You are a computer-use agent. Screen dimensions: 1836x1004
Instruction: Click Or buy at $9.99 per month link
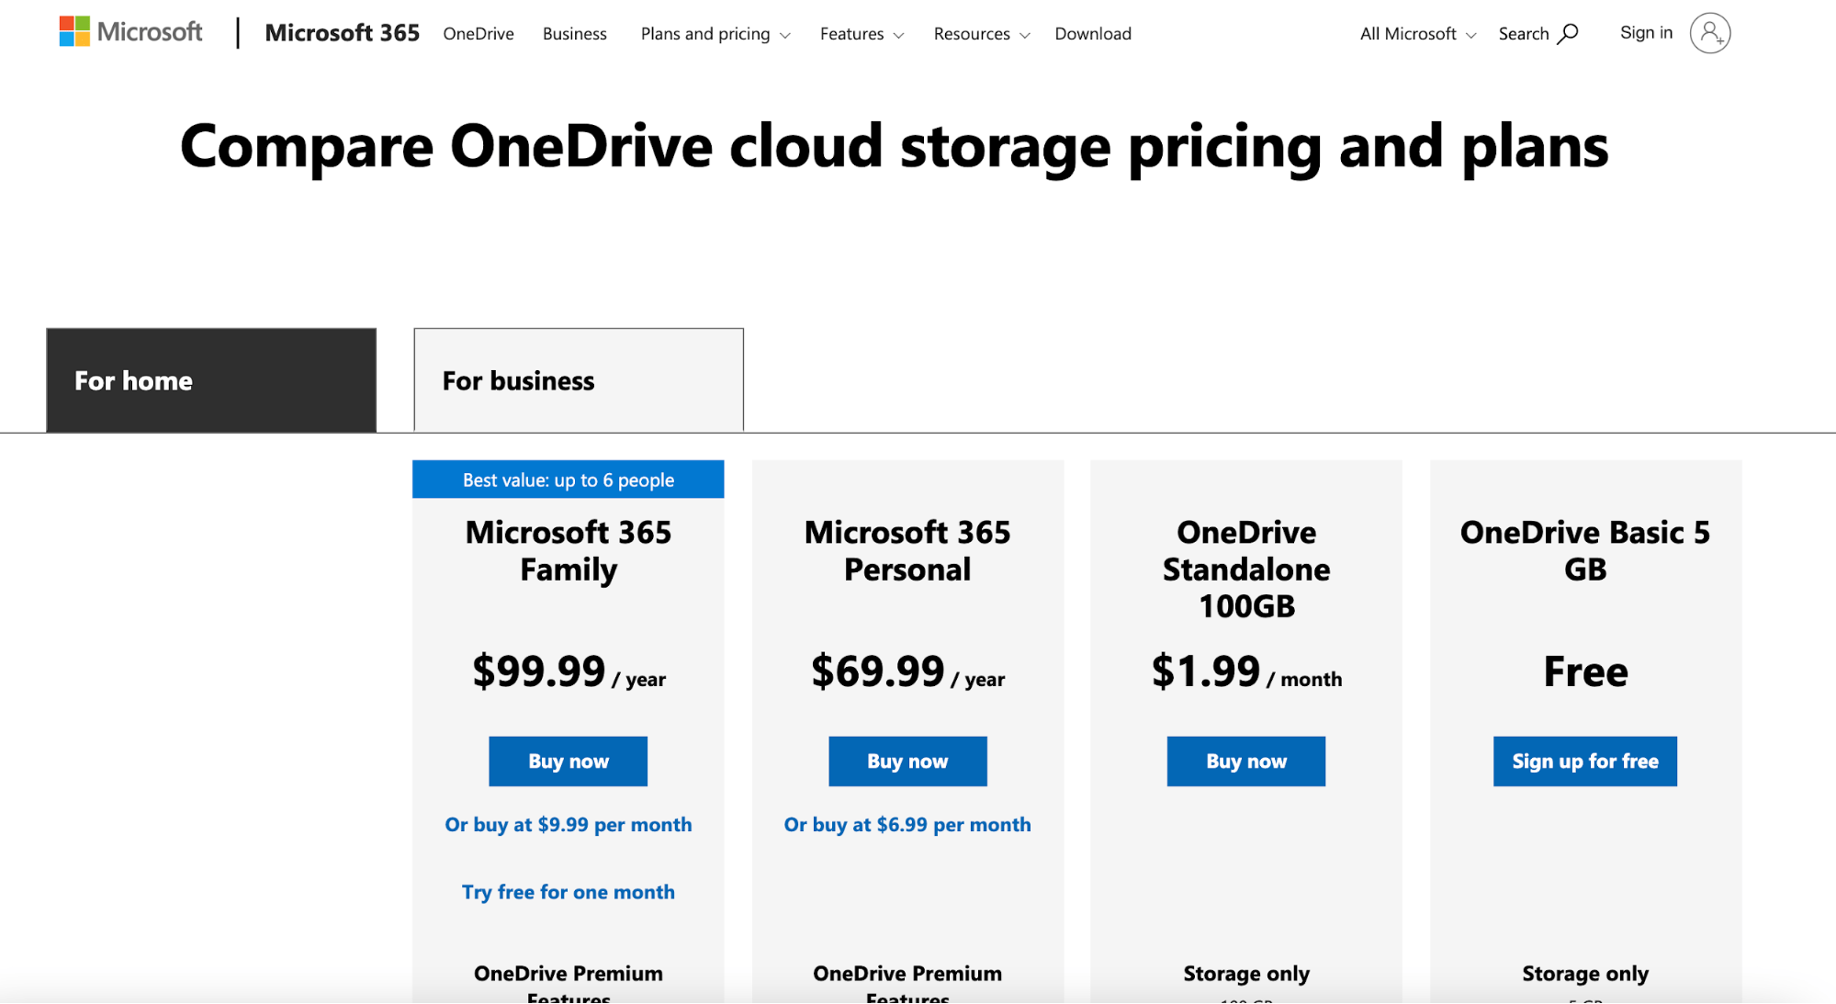(568, 823)
